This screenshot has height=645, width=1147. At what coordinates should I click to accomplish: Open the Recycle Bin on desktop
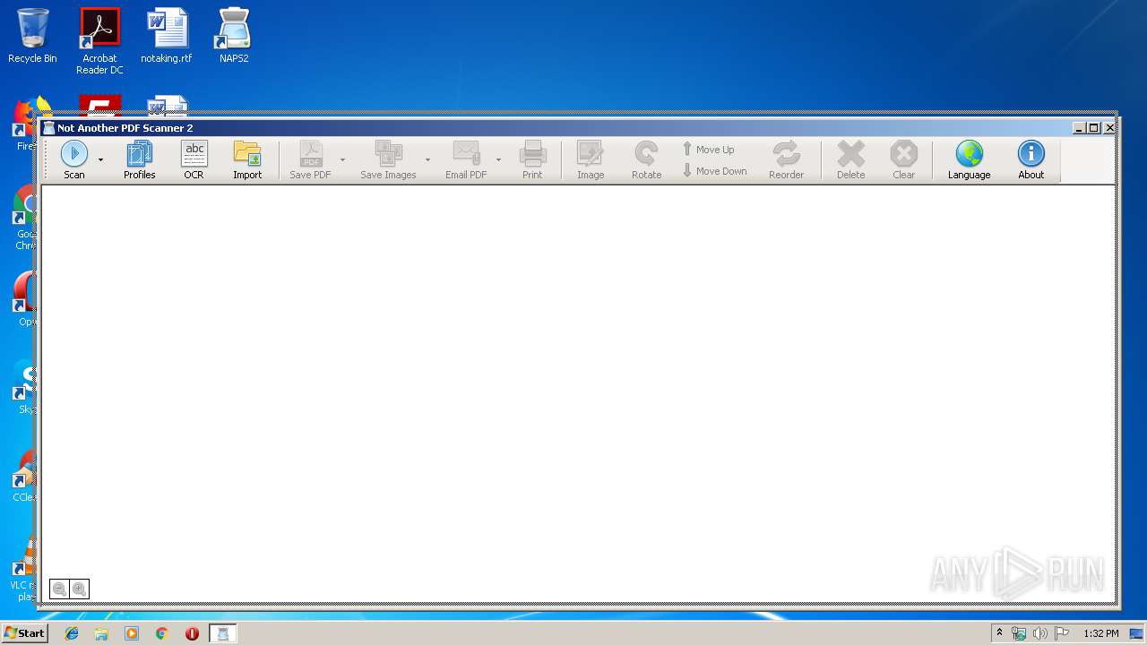coord(32,36)
